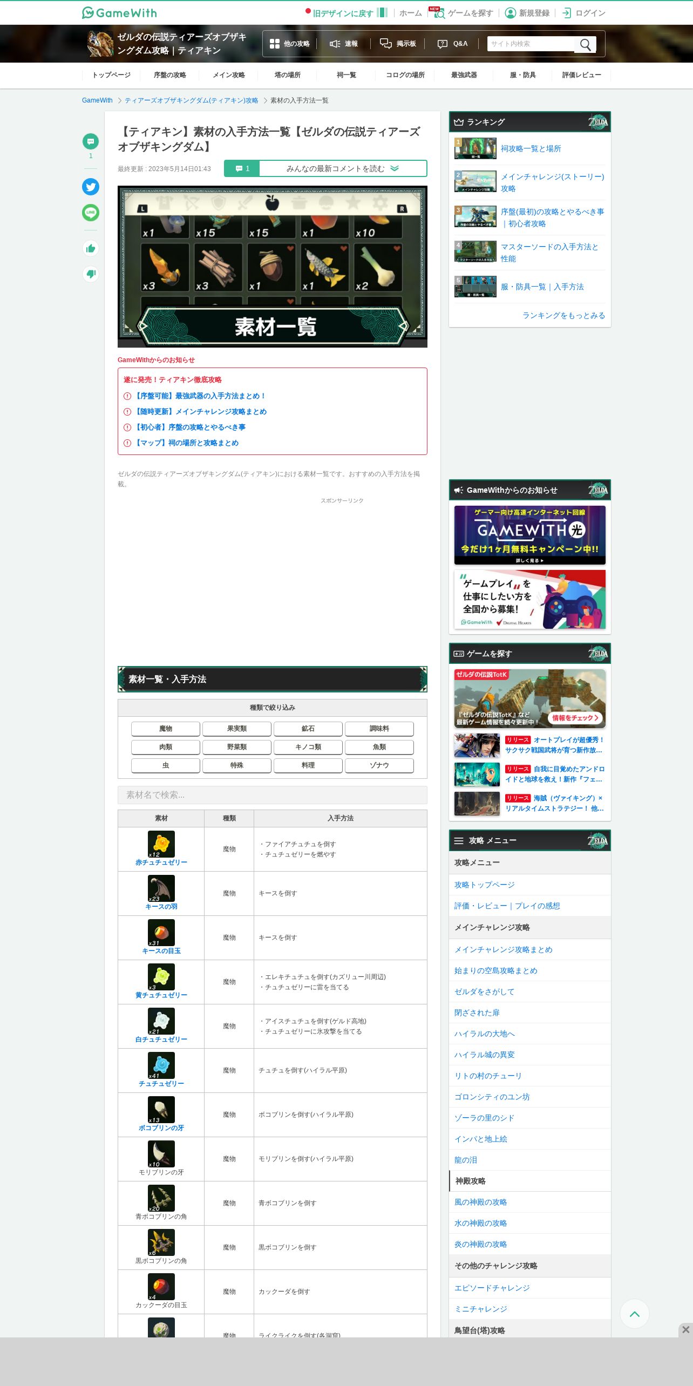
Task: Click the 素材一覧 header image
Action: [273, 267]
